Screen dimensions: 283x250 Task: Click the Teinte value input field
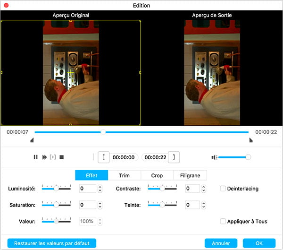click(192, 205)
